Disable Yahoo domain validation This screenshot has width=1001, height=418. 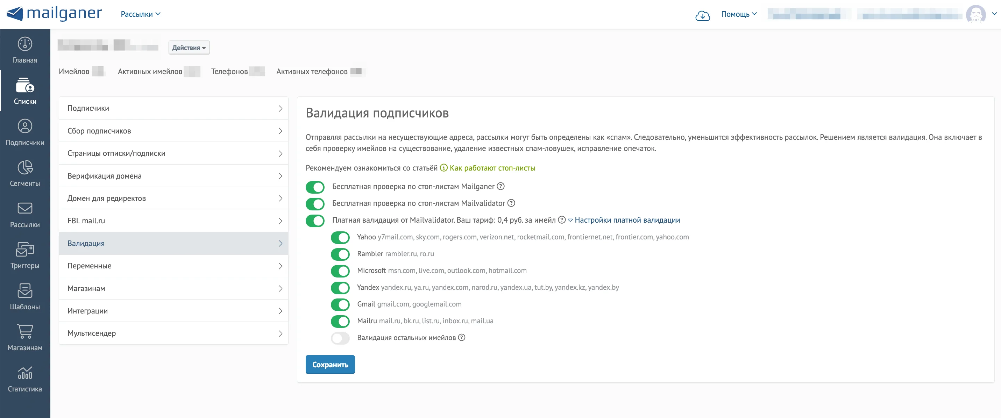[x=340, y=237]
